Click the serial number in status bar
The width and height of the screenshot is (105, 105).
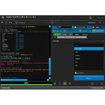tap(6, 88)
